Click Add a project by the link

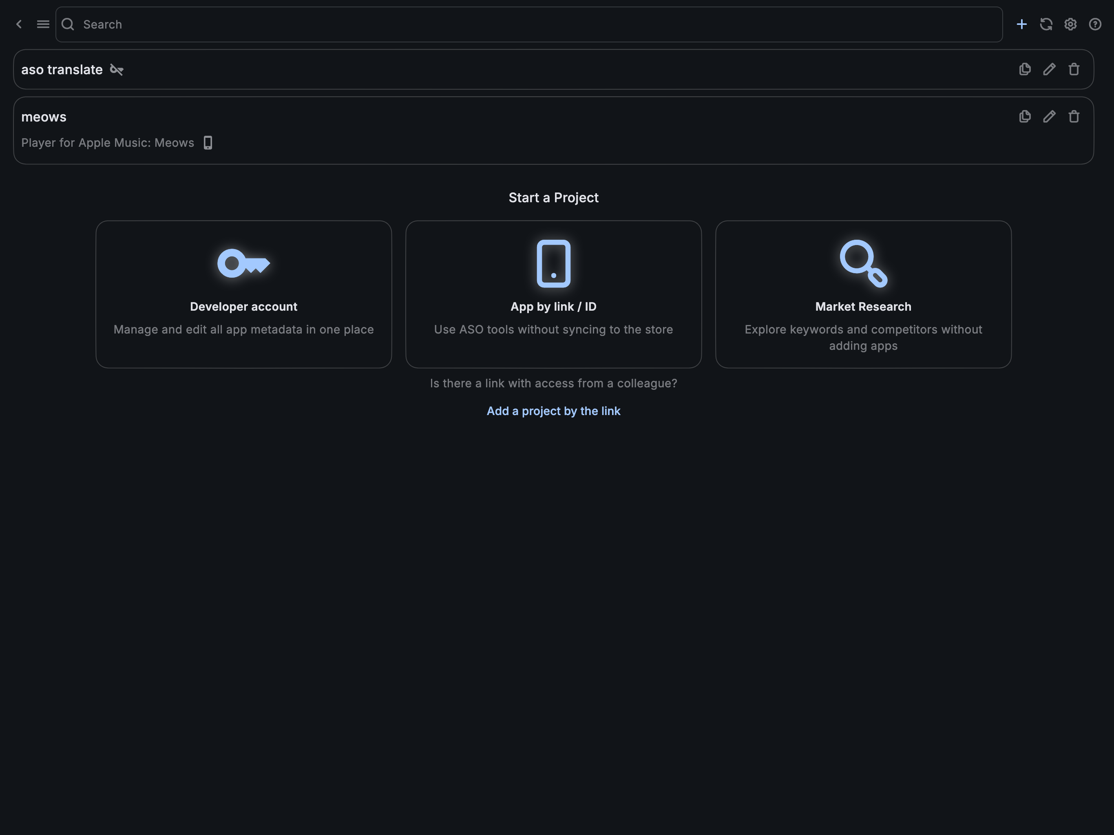tap(553, 411)
